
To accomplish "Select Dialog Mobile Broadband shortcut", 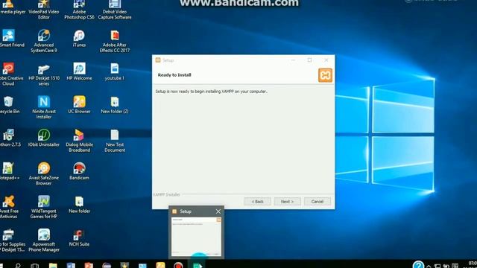I will 79,141.
